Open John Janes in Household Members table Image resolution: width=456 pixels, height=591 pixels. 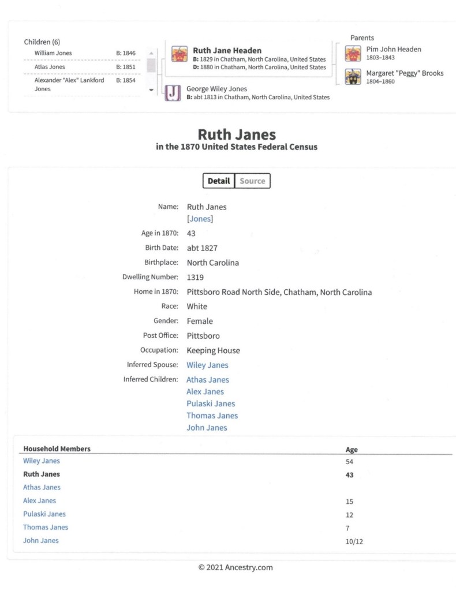click(x=41, y=540)
